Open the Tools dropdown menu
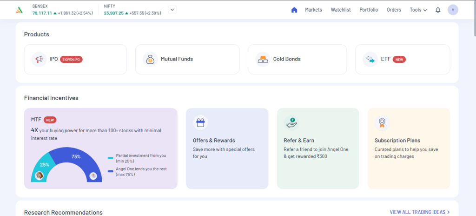 tap(418, 10)
